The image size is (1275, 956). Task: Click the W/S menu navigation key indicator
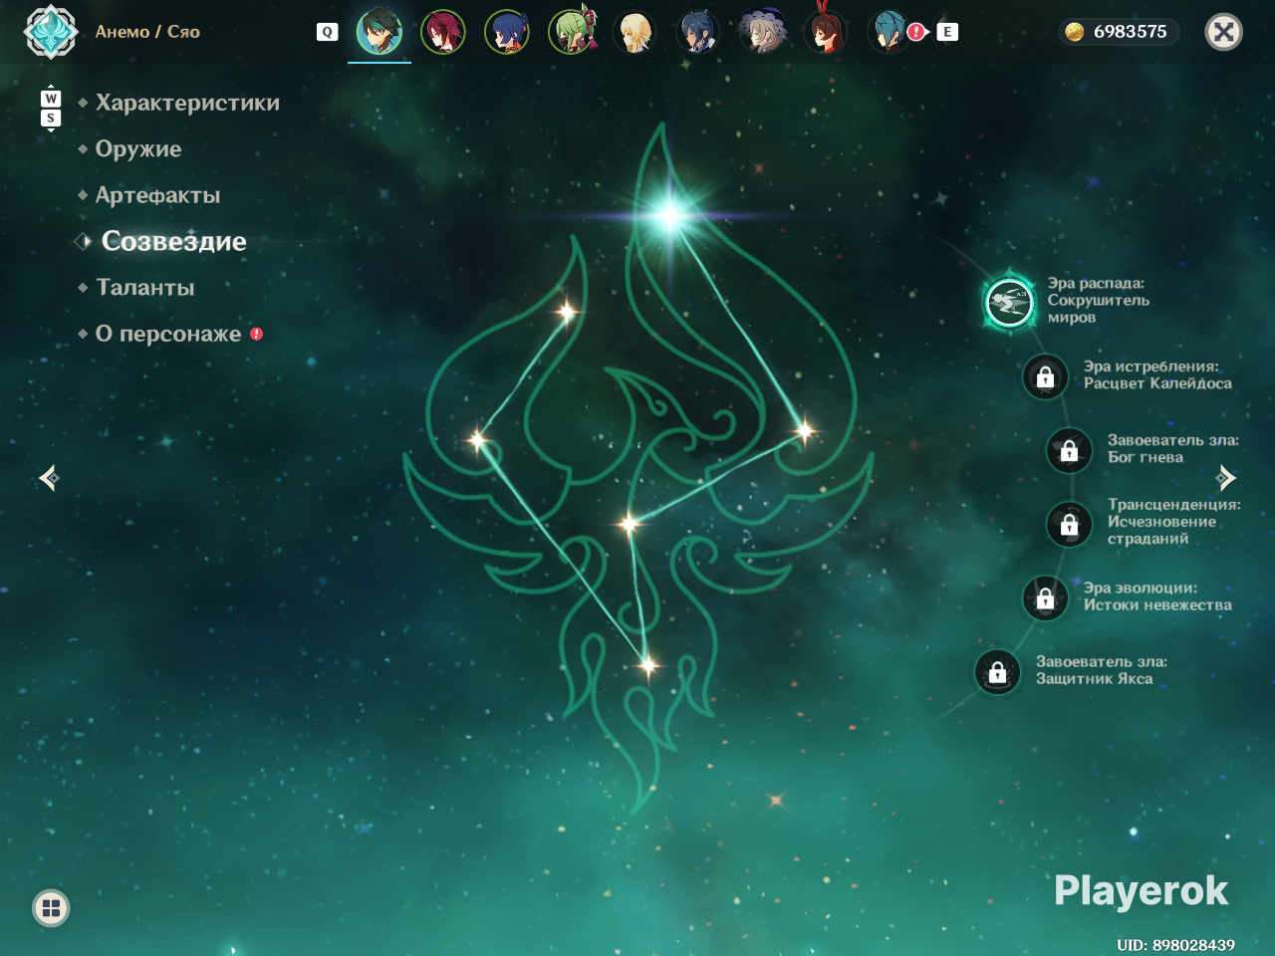pos(51,109)
